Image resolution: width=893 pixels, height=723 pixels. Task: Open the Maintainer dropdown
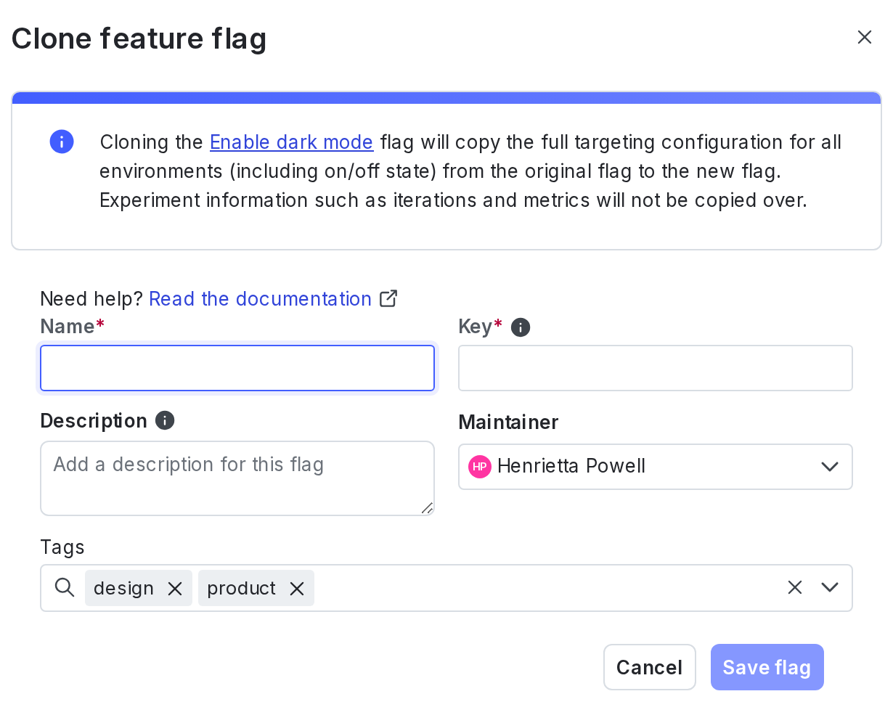point(829,467)
